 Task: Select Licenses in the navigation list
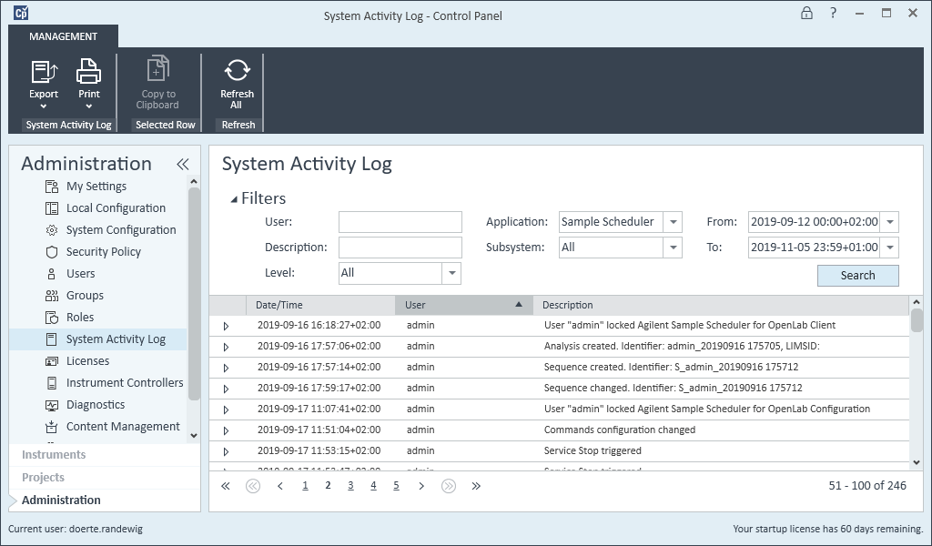click(87, 361)
